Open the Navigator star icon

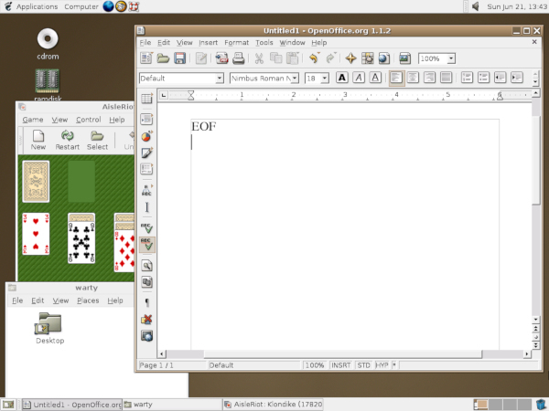click(350, 58)
